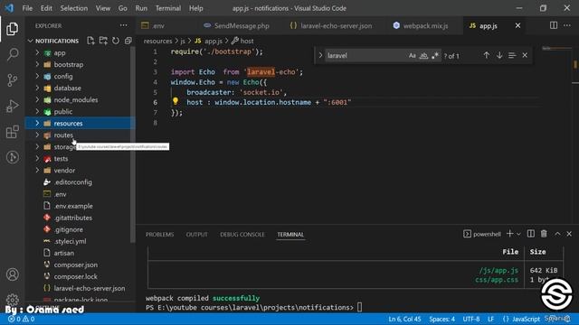Change encoding via UTF-8 status item
The image size is (579, 325).
(471, 319)
